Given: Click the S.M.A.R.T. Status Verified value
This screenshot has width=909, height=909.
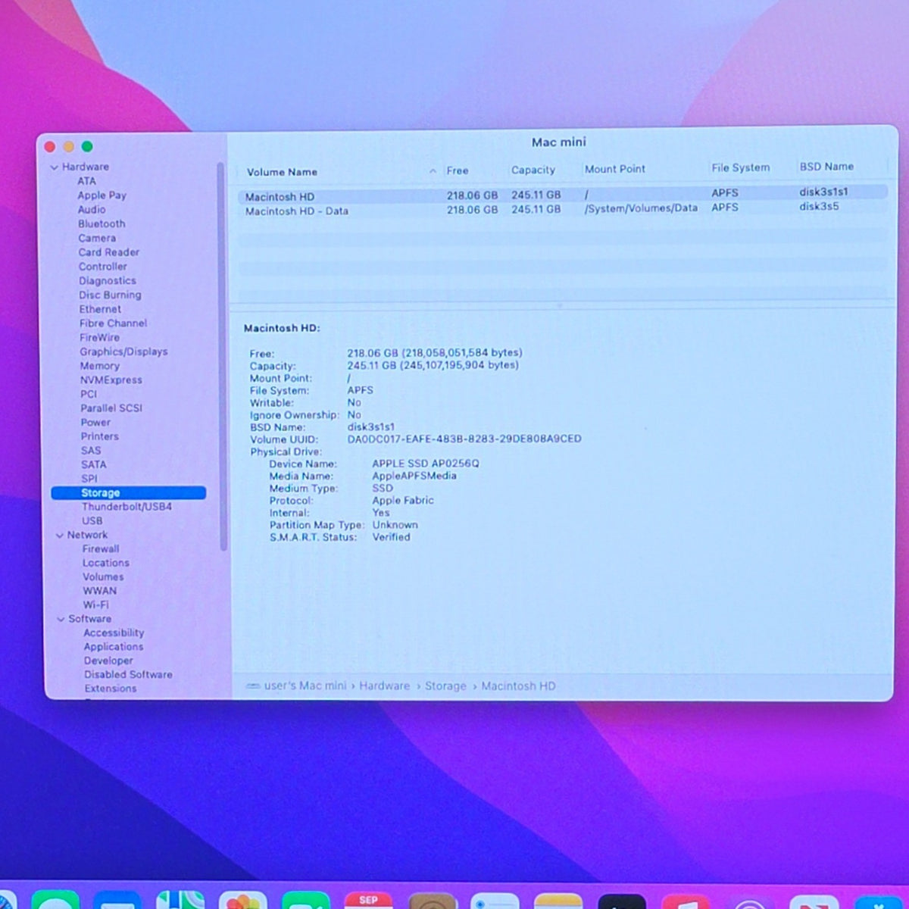Looking at the screenshot, I should point(391,537).
